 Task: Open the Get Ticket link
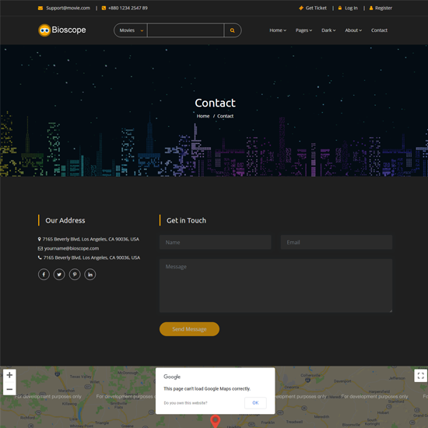click(x=313, y=8)
